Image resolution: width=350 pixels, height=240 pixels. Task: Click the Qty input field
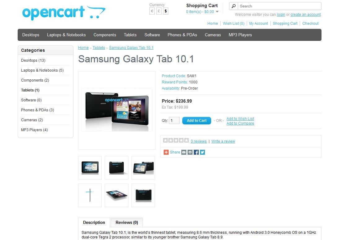click(174, 121)
